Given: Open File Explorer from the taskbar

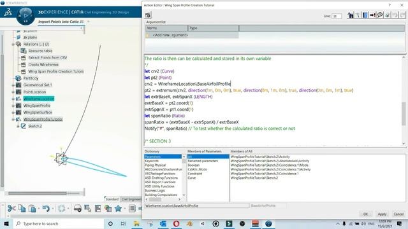Looking at the screenshot, I should pos(136,223).
